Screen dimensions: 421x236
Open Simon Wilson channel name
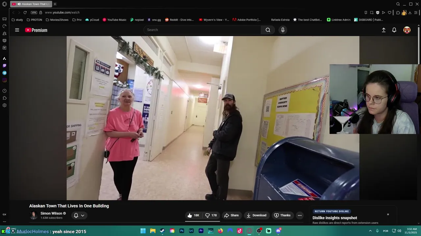click(51, 213)
